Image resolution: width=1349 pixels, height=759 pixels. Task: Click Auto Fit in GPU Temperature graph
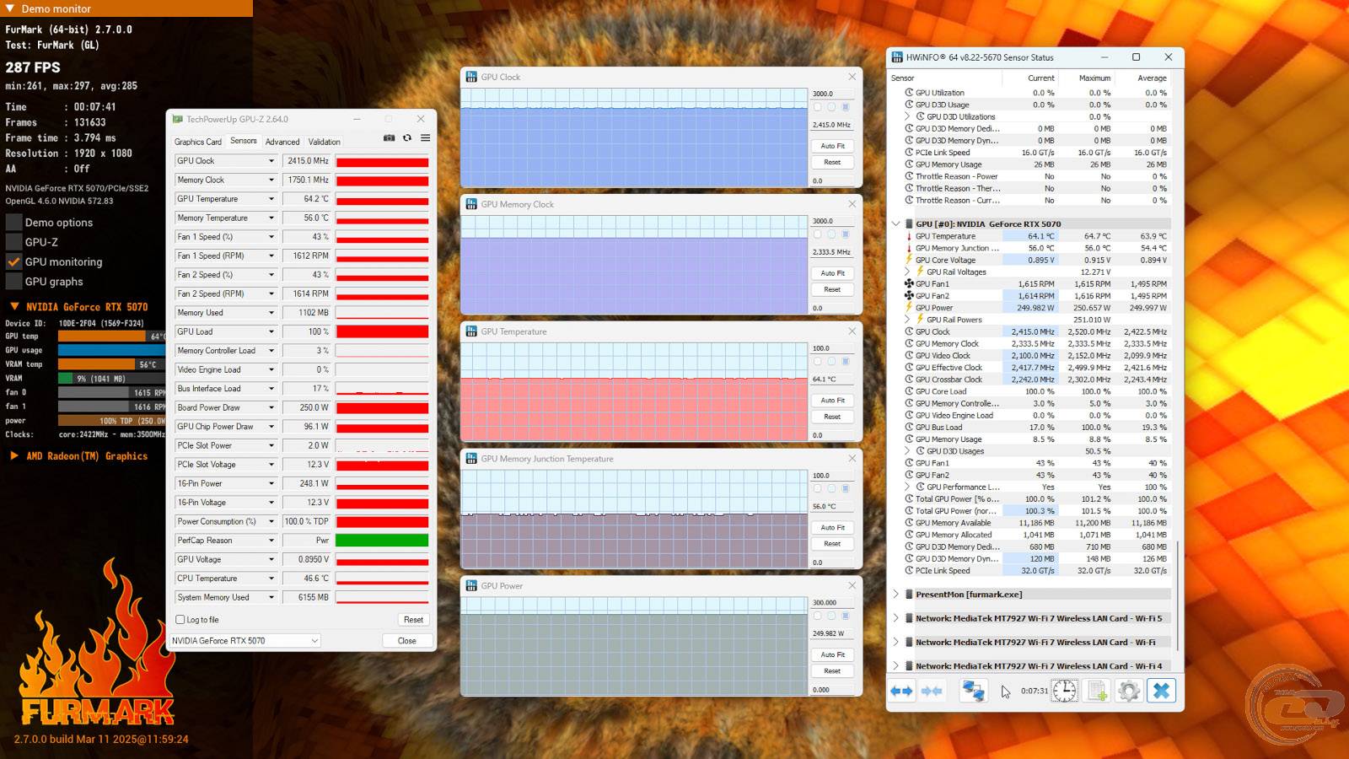pos(832,401)
